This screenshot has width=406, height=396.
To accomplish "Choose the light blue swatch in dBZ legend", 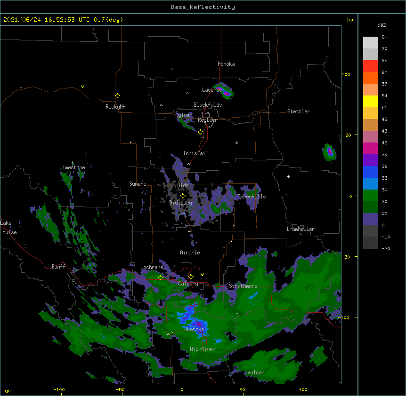I will [x=370, y=183].
